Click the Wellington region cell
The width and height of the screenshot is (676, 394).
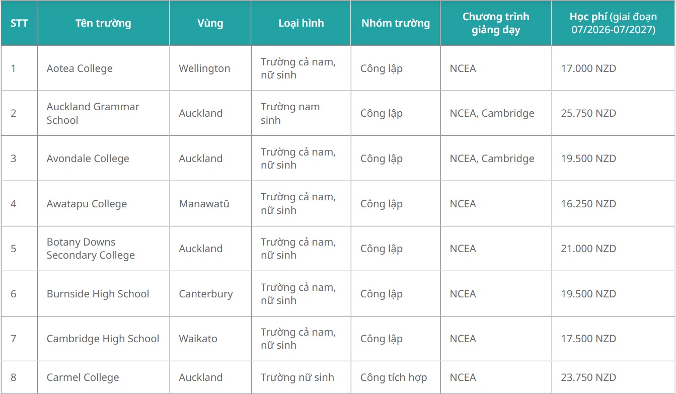click(204, 68)
